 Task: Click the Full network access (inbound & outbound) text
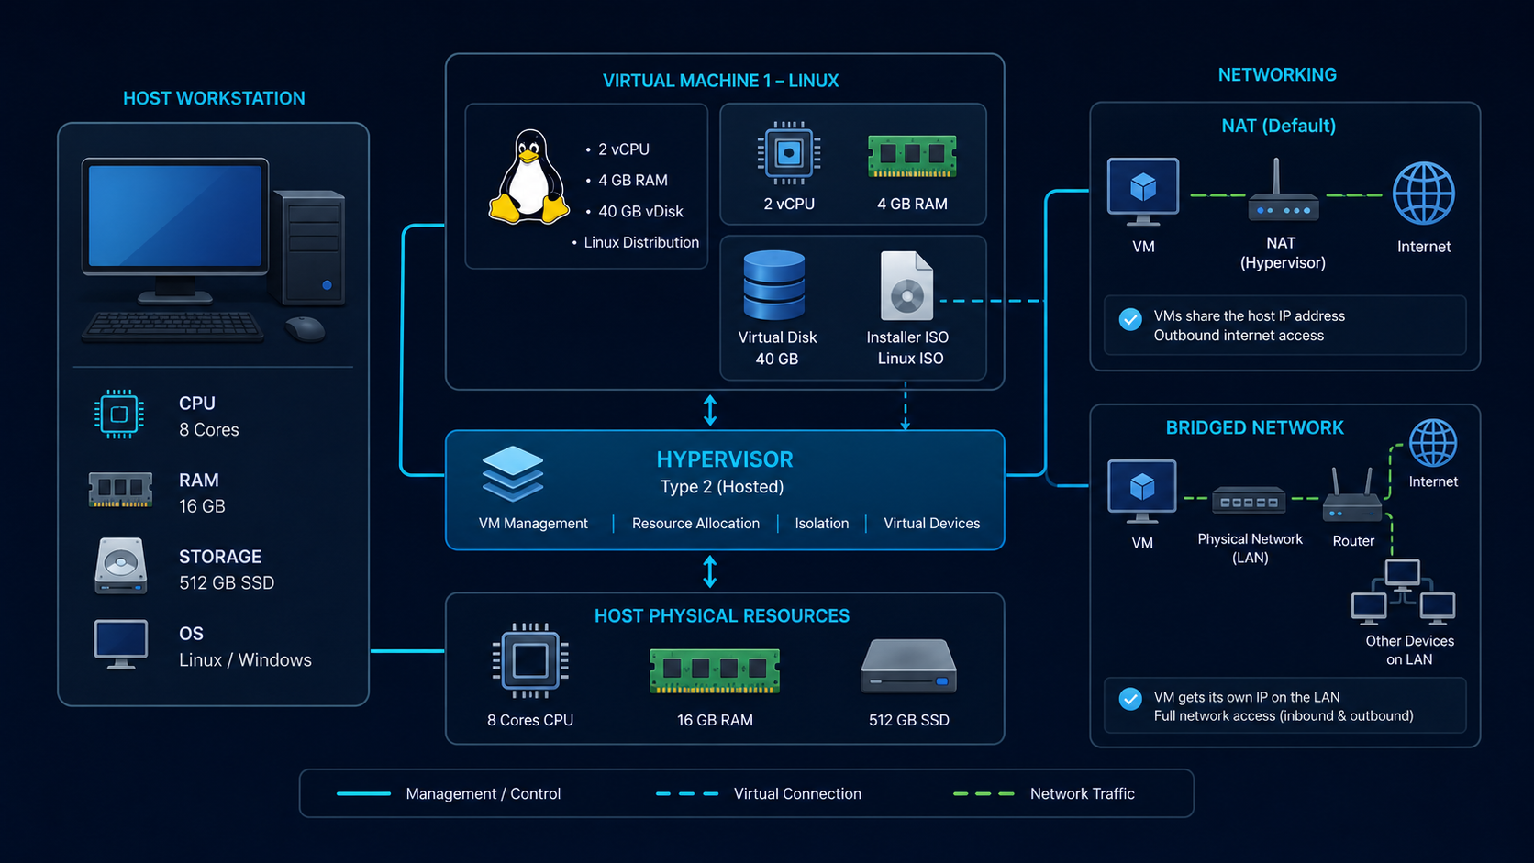(x=1284, y=716)
